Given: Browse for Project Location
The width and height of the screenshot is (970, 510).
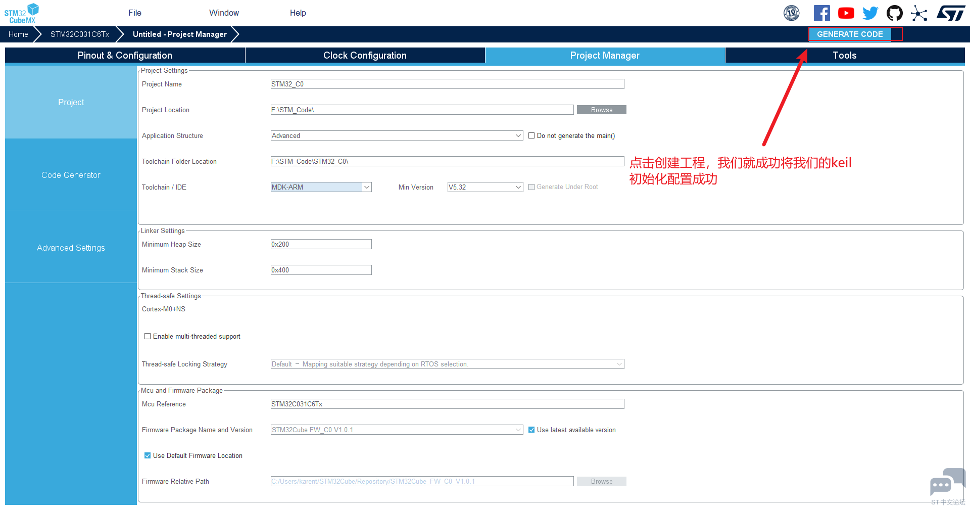Looking at the screenshot, I should pos(602,110).
